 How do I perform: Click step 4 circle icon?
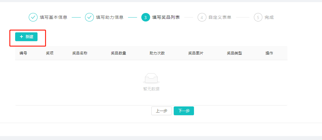(202, 17)
